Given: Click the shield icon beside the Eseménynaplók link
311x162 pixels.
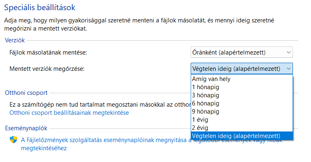Looking at the screenshot, I should [14, 140].
